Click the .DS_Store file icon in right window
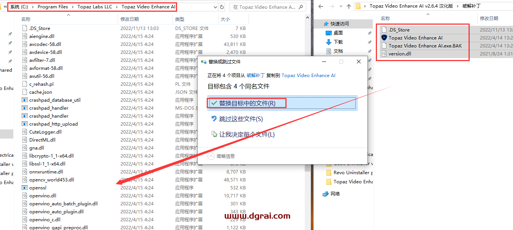Screen dimensions: 513x230 coord(384,30)
